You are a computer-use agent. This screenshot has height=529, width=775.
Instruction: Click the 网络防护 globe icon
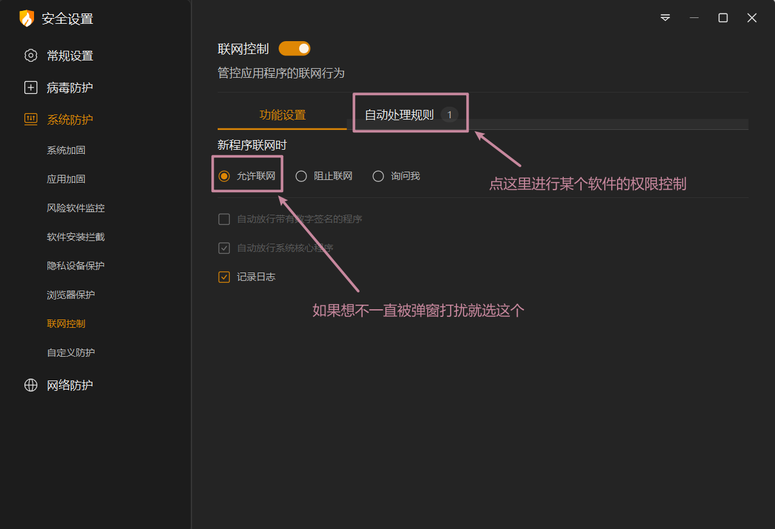pyautogui.click(x=31, y=385)
